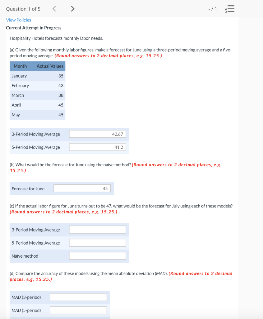Click the Question 1 of 5 label
The width and height of the screenshot is (263, 319).
[23, 9]
